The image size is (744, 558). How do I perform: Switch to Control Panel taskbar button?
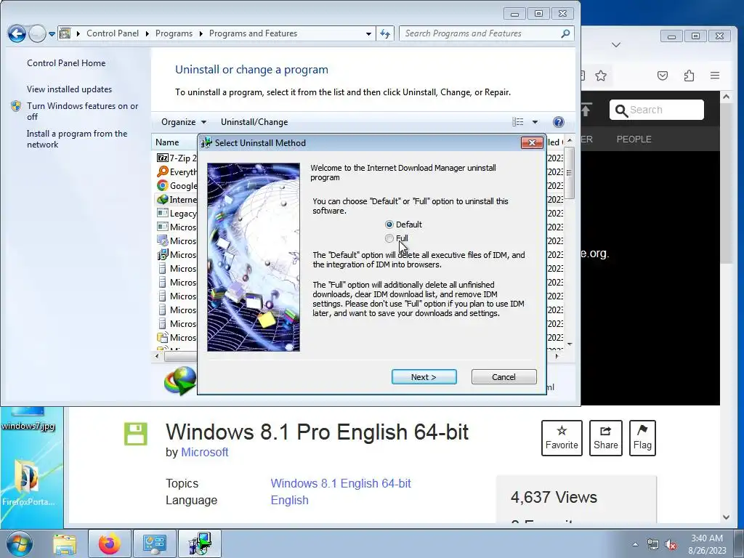[x=154, y=543]
